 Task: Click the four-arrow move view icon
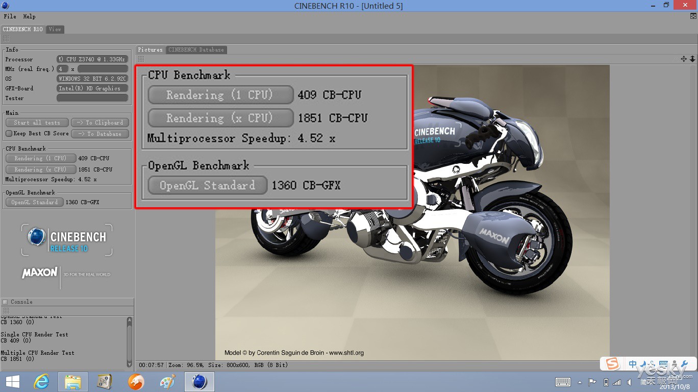coord(684,59)
